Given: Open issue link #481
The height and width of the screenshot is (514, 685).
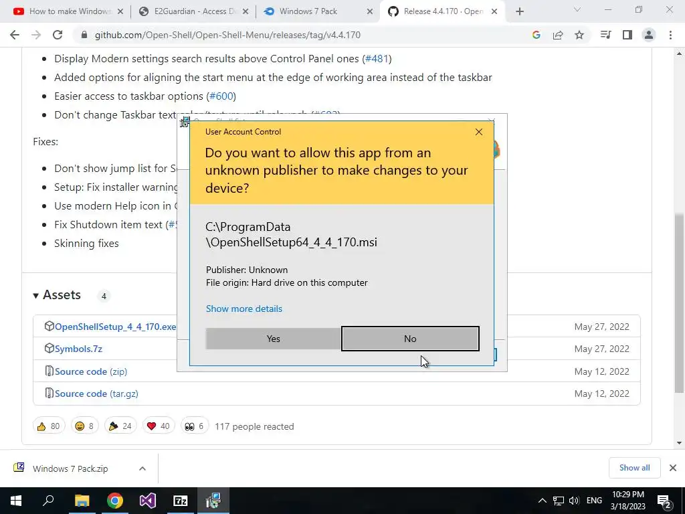Looking at the screenshot, I should (x=377, y=59).
